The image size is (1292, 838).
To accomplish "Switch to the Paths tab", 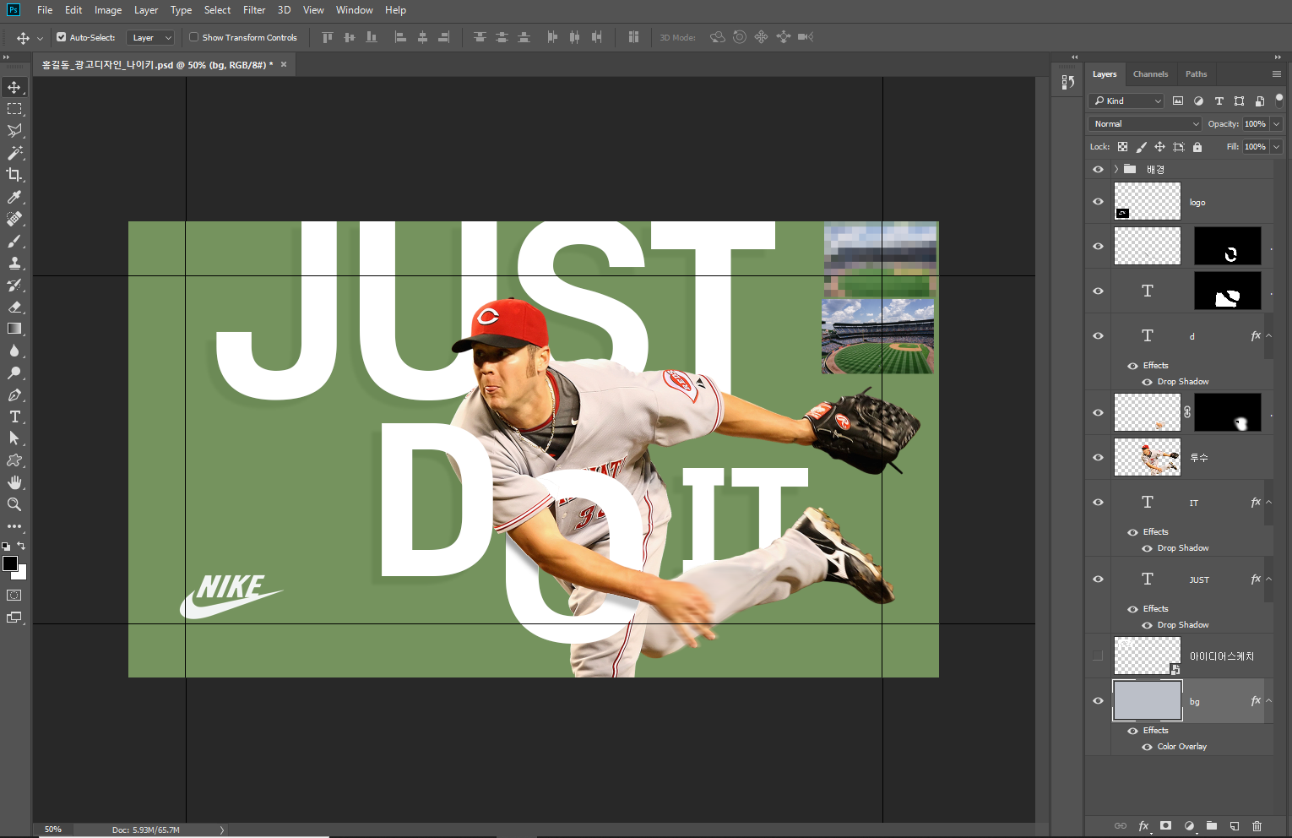I will [1196, 74].
